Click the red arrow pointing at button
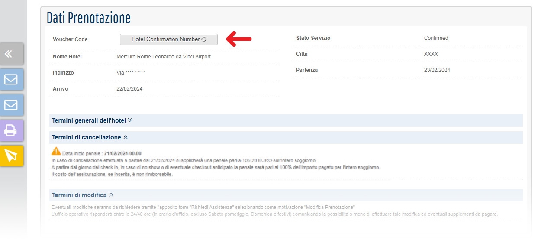This screenshot has height=240, width=538. tap(239, 39)
